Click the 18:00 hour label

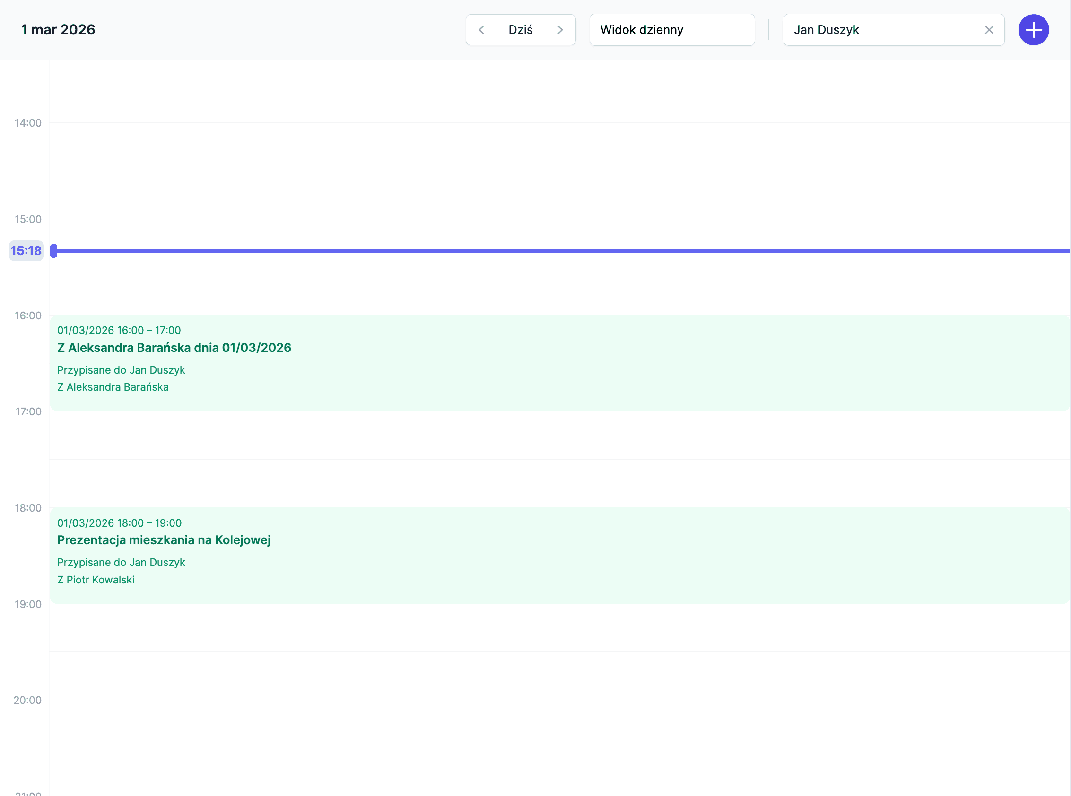28,508
